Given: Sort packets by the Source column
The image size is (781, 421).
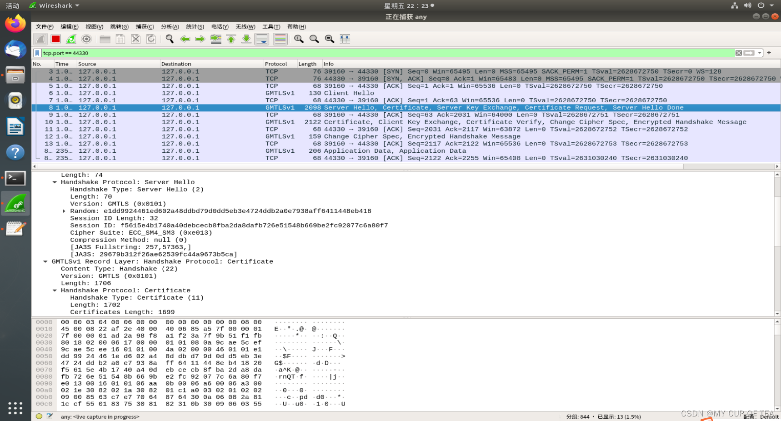Looking at the screenshot, I should point(118,64).
